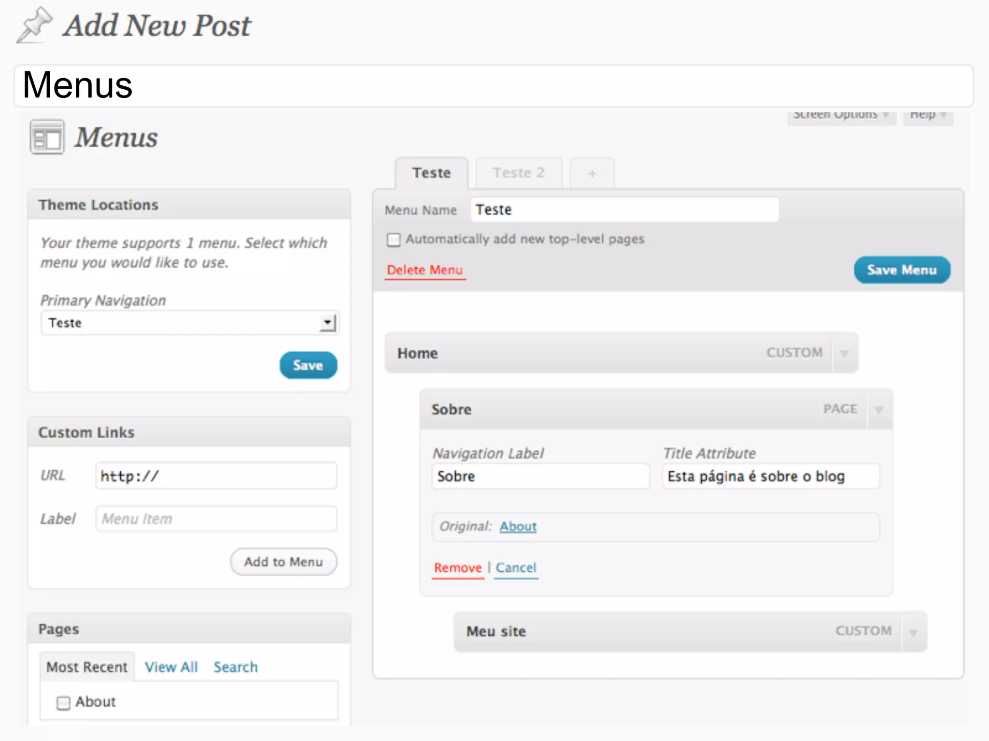The height and width of the screenshot is (741, 989).
Task: Click the Delete Menu link
Action: coord(425,270)
